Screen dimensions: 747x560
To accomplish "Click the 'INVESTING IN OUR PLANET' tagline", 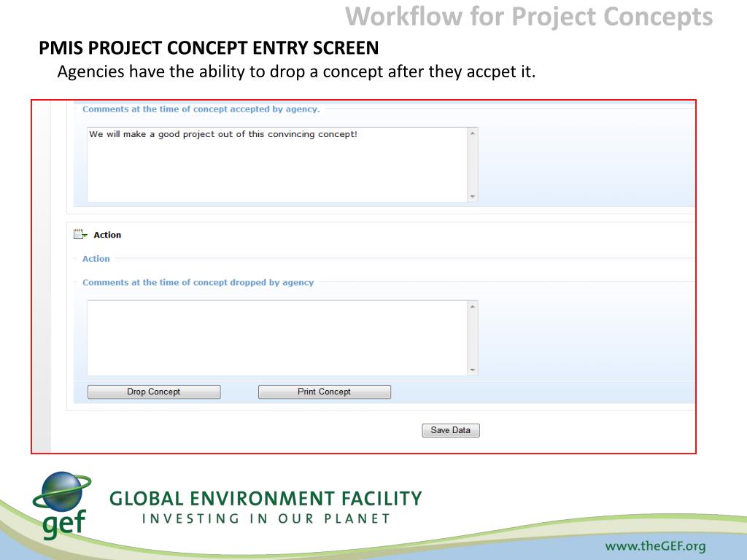I will (266, 518).
